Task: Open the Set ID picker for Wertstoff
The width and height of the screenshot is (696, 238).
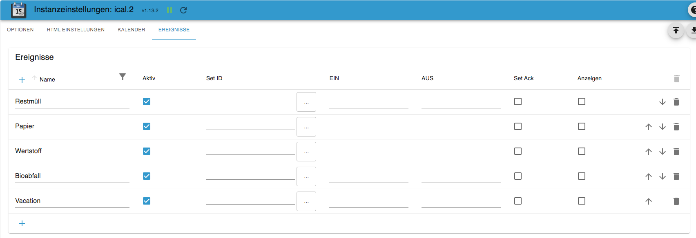Action: tap(306, 152)
